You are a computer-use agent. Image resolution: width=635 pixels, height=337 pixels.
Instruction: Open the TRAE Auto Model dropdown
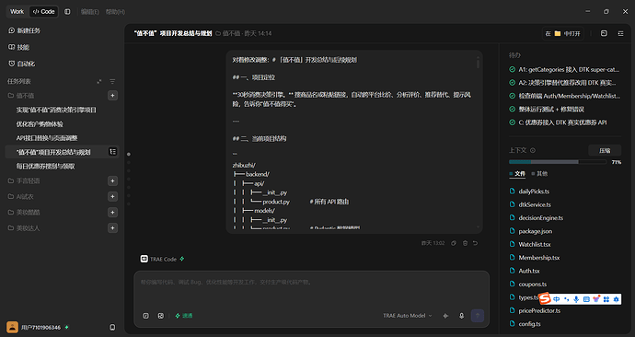coord(408,316)
